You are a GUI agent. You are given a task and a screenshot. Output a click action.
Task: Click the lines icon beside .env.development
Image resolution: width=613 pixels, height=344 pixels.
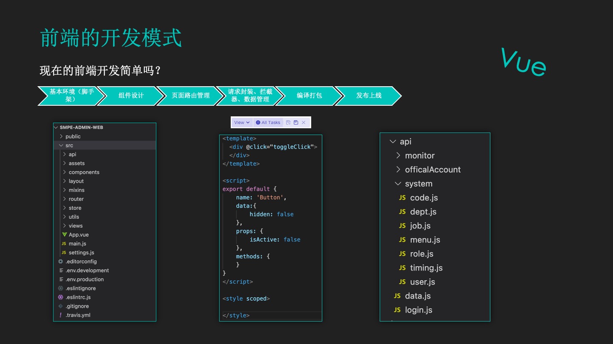(x=61, y=270)
